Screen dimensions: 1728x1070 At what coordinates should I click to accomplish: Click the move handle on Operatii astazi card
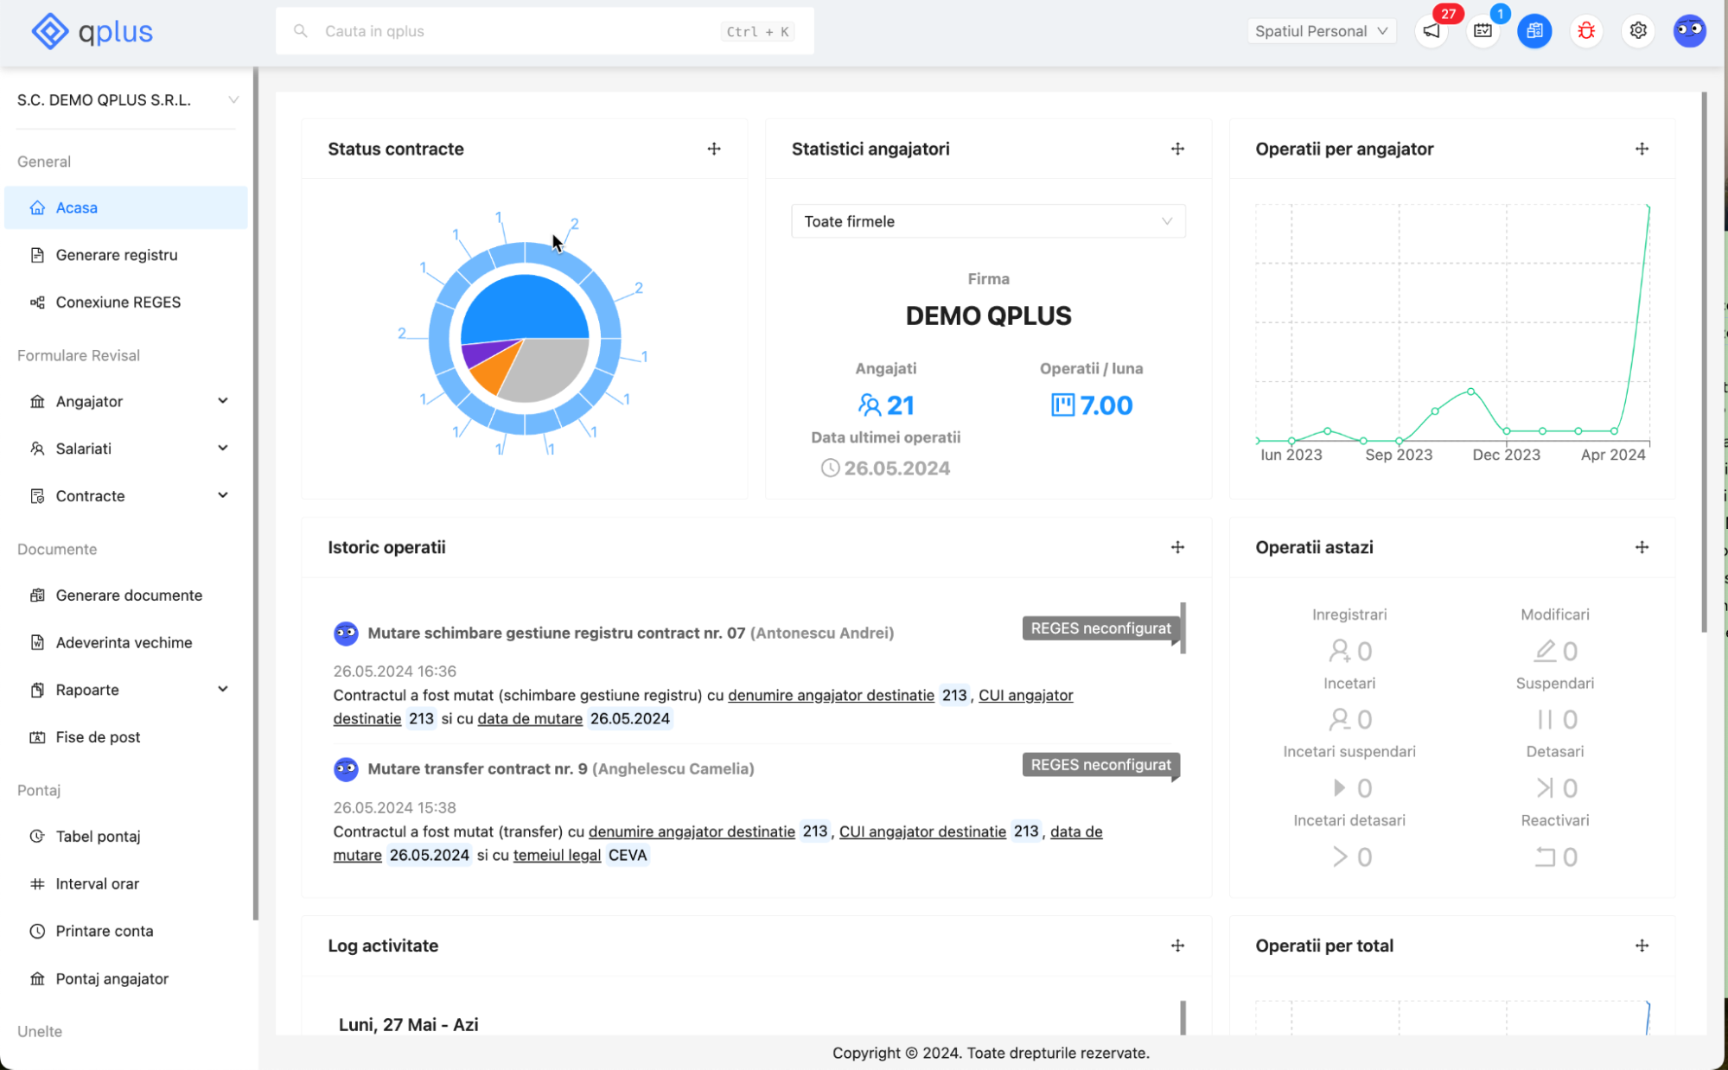click(x=1642, y=547)
